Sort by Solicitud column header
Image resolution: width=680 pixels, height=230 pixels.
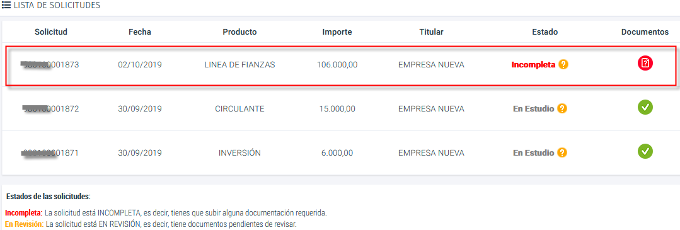[51, 32]
